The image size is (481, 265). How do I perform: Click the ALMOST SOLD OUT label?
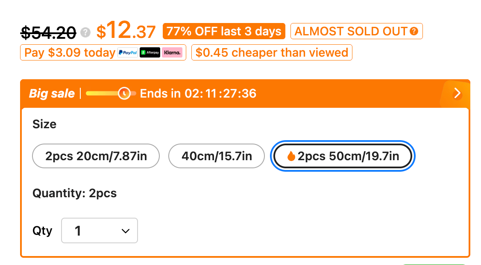pos(351,31)
